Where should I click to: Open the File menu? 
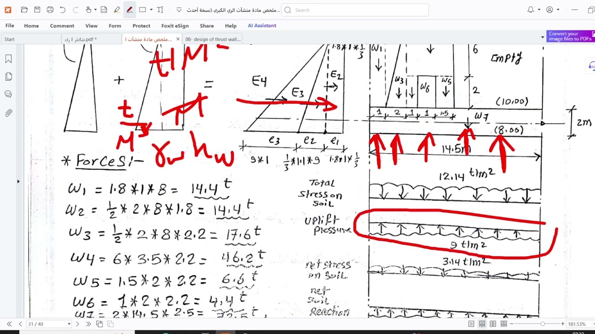tap(10, 26)
